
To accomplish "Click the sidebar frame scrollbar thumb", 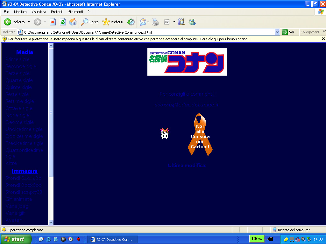I will click(51, 113).
